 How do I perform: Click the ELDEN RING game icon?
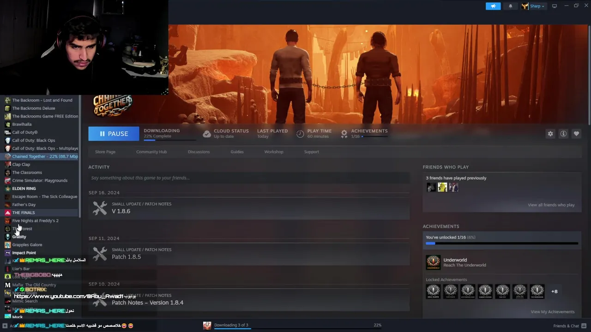click(7, 189)
